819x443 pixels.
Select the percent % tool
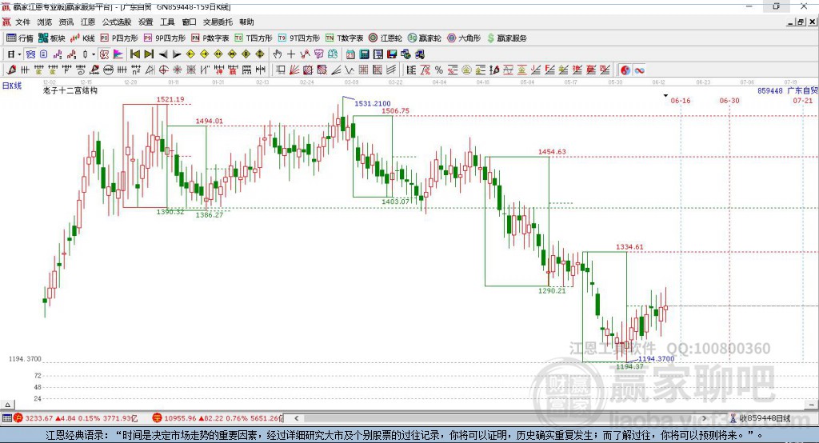(x=439, y=70)
